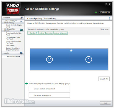
Task: Click the green status icon beside Preferences
Action: point(96,12)
